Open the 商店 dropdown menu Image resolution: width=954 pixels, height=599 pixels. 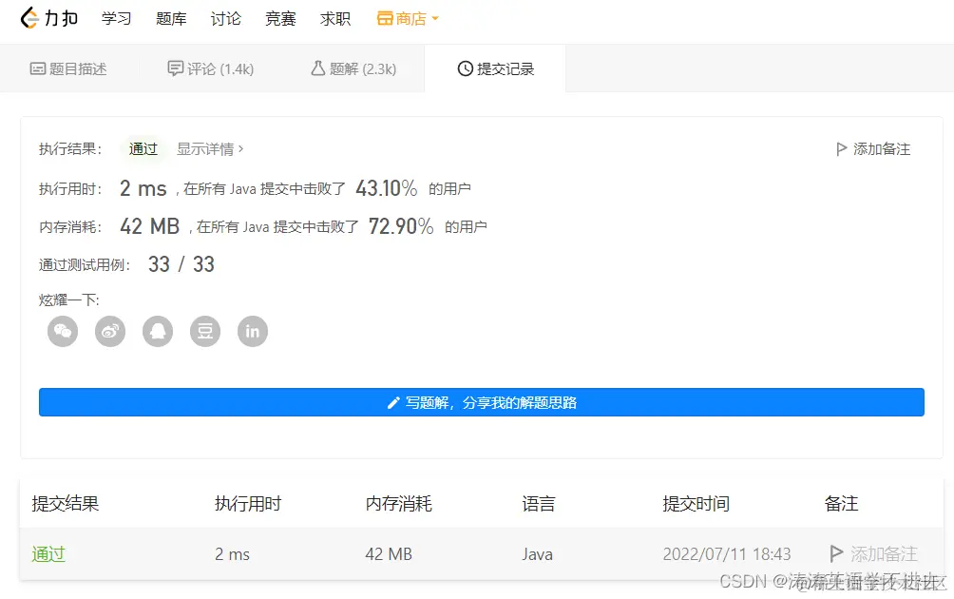point(408,17)
